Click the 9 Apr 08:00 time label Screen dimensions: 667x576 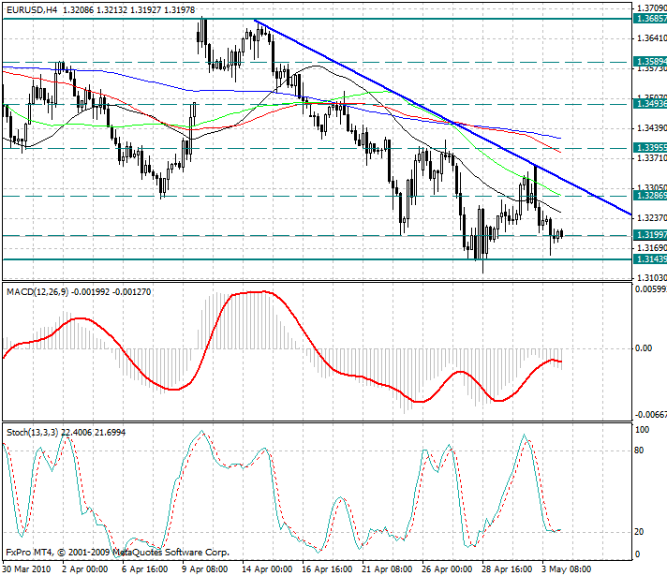click(204, 569)
